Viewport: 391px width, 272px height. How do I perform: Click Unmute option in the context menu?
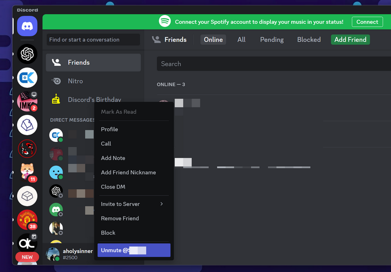tap(133, 250)
